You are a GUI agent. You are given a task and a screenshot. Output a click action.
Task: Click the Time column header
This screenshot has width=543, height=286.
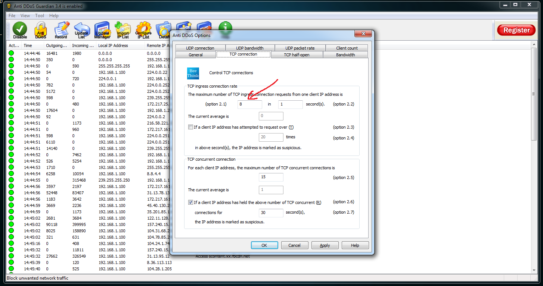(x=32, y=45)
